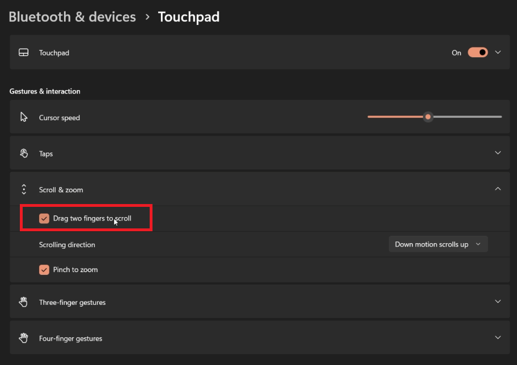Viewport: 517px width, 365px height.
Task: Click the Four-finger gestures hand icon
Action: click(x=23, y=338)
